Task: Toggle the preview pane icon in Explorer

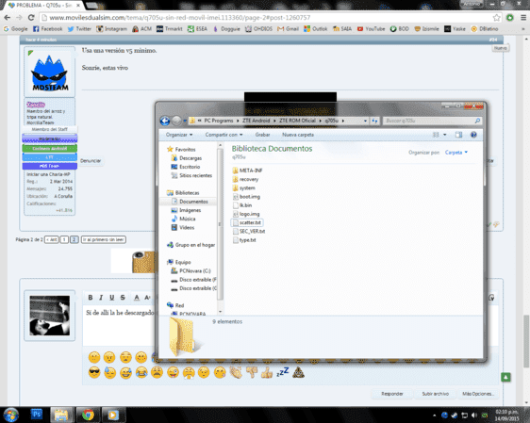Action: [x=458, y=135]
